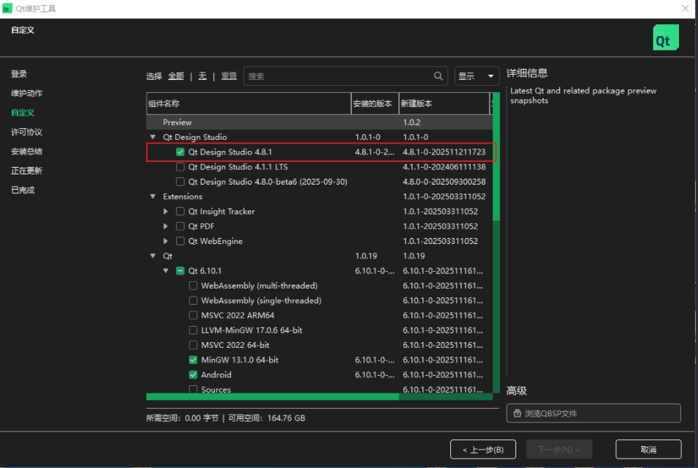Expand the Qt WebEngine node
Screen dimensions: 698x468
point(166,241)
